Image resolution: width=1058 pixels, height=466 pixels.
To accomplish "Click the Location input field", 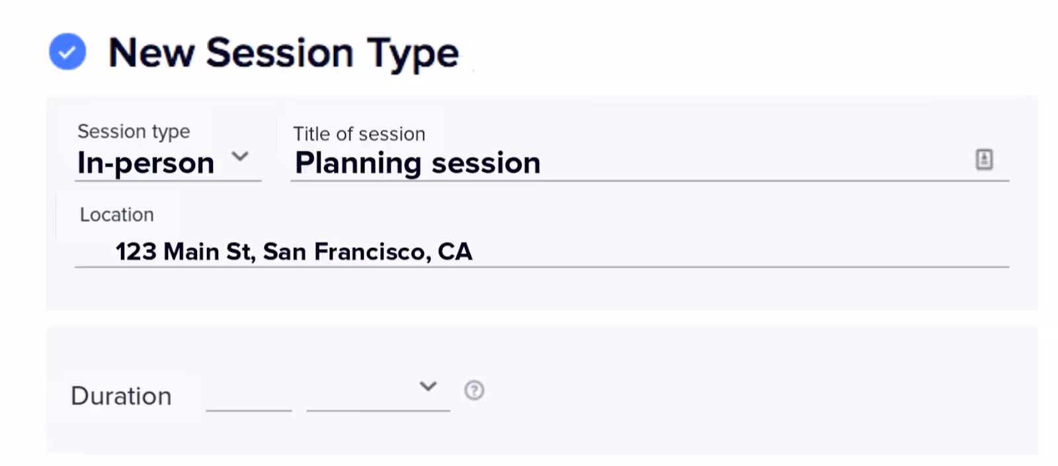I will [542, 251].
